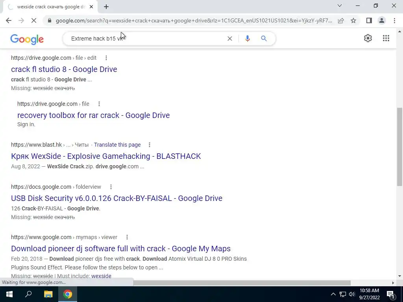
Task: Click the Sign in. snippet text
Action: [x=26, y=125]
